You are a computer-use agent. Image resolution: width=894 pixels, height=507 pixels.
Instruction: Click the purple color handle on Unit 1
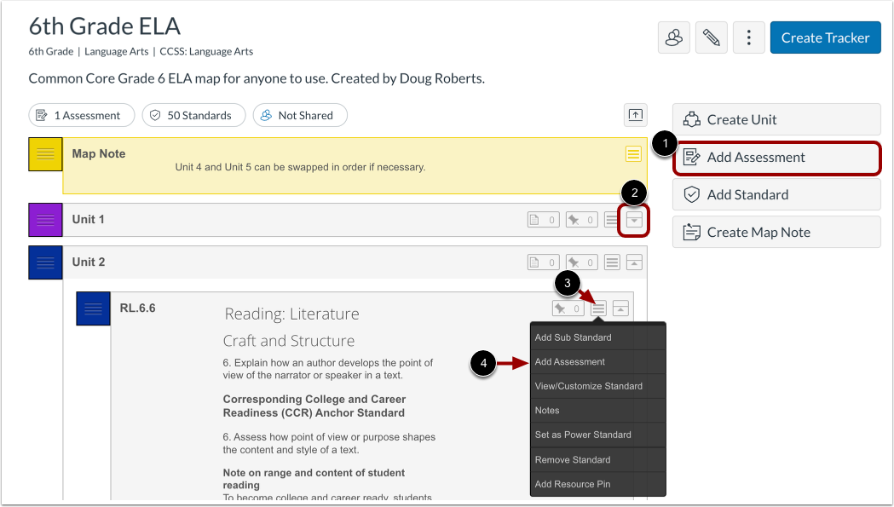click(44, 219)
